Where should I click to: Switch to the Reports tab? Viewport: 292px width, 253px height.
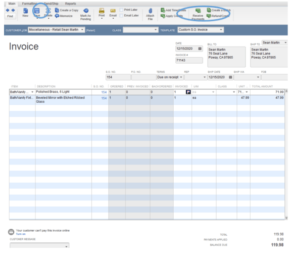(70, 4)
